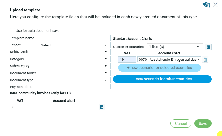Viewport: 222px width, 136px height.
Task: Delete the intra-community invoice VAT row
Action: coord(102,107)
